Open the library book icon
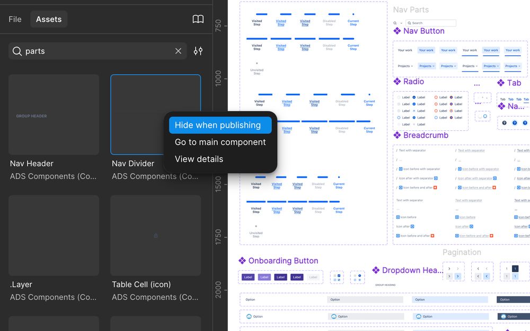 [x=198, y=19]
